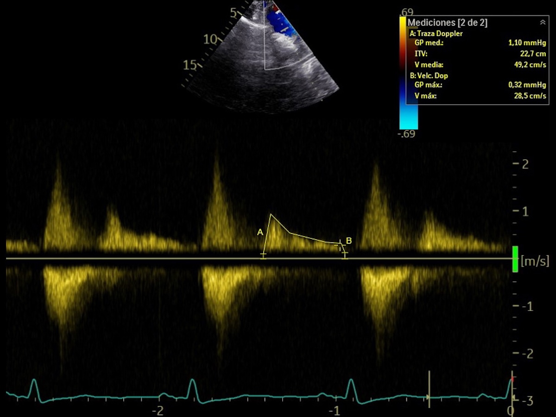Screen dimensions: 556x417
Task: Click the [m/s] unit label
Action: pos(535,261)
